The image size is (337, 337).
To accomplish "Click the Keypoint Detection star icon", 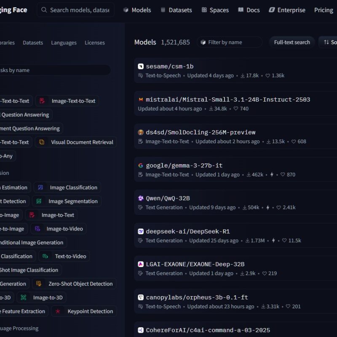I will 58,311.
